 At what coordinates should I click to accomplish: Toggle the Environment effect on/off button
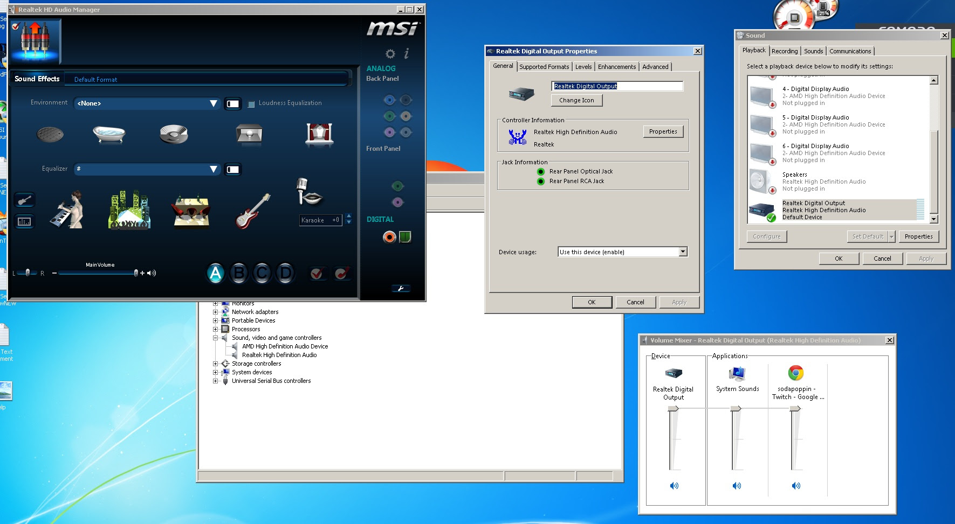coord(233,103)
